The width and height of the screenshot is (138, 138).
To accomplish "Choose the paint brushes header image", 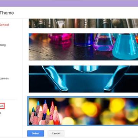I will (x=83, y=23).
